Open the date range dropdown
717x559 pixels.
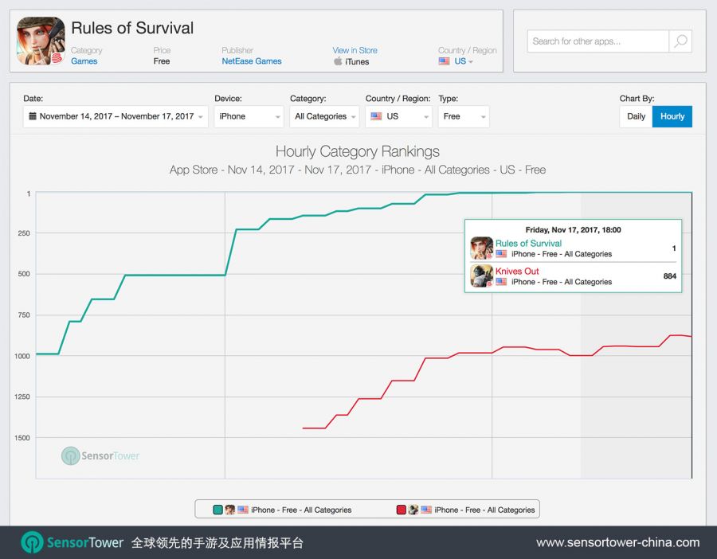coord(116,116)
